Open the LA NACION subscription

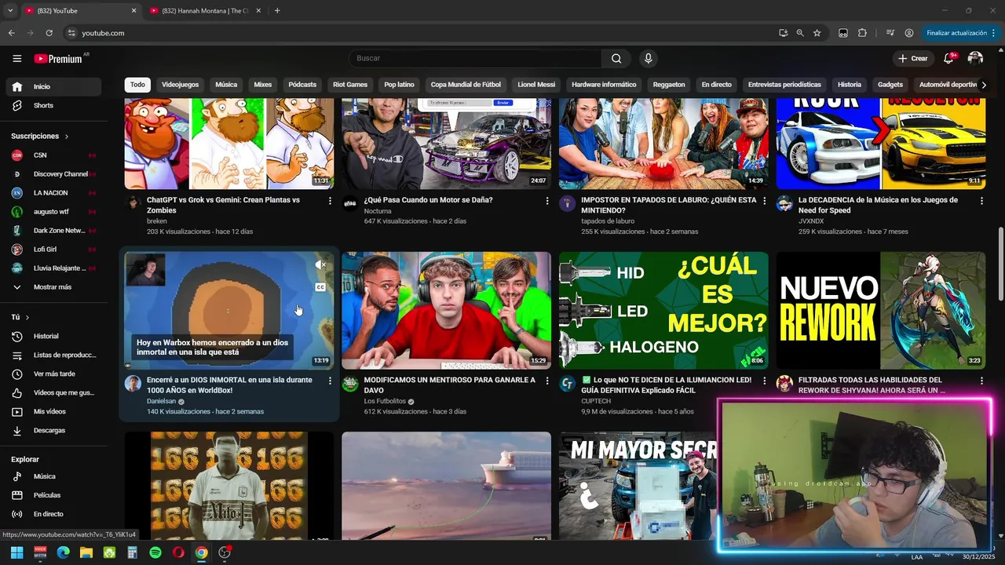pyautogui.click(x=53, y=192)
